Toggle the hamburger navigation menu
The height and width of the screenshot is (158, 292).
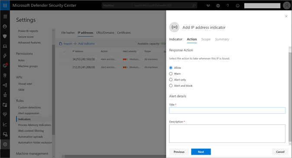click(x=5, y=16)
